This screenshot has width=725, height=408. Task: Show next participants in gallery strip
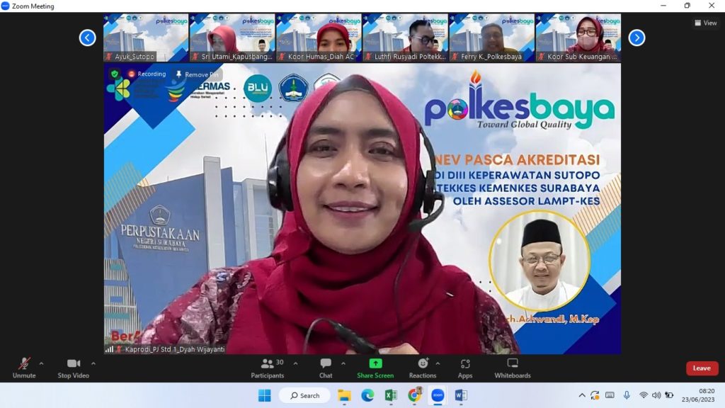pos(636,38)
